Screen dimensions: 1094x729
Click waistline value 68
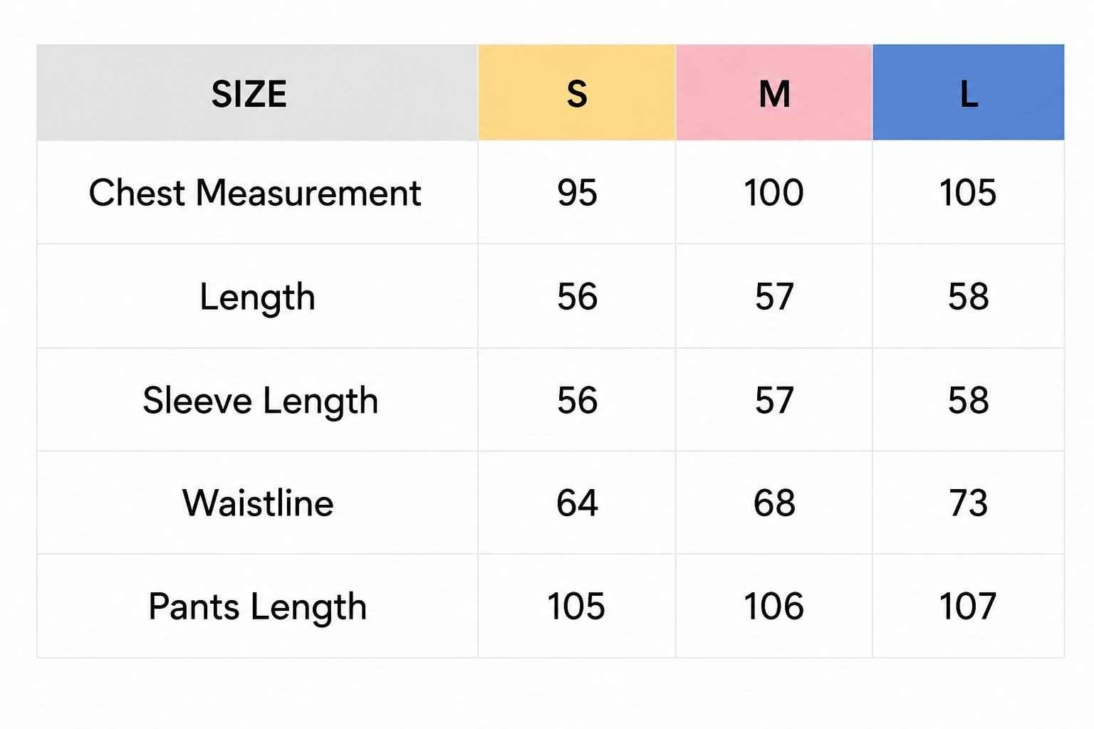(x=774, y=503)
